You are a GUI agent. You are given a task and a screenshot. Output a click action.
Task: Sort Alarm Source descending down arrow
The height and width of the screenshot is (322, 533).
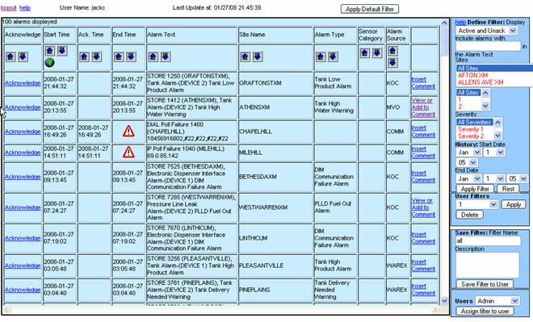392,62
